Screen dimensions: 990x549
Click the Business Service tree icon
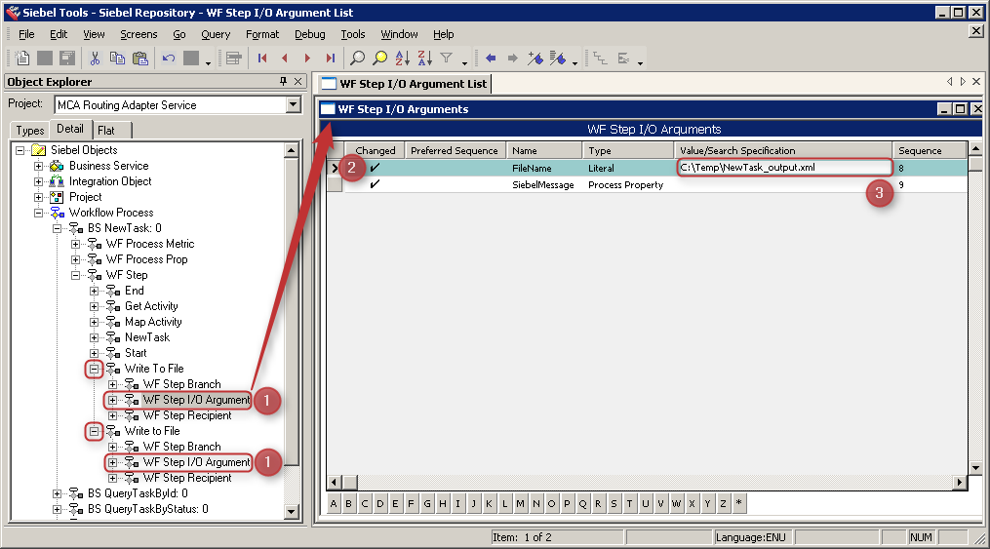point(57,166)
